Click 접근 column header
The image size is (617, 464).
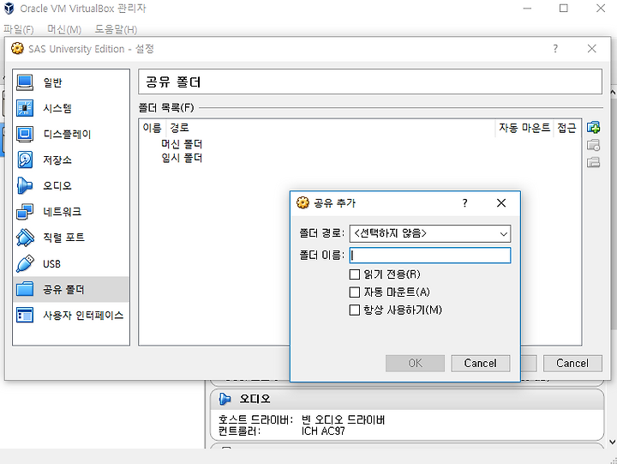(x=566, y=128)
